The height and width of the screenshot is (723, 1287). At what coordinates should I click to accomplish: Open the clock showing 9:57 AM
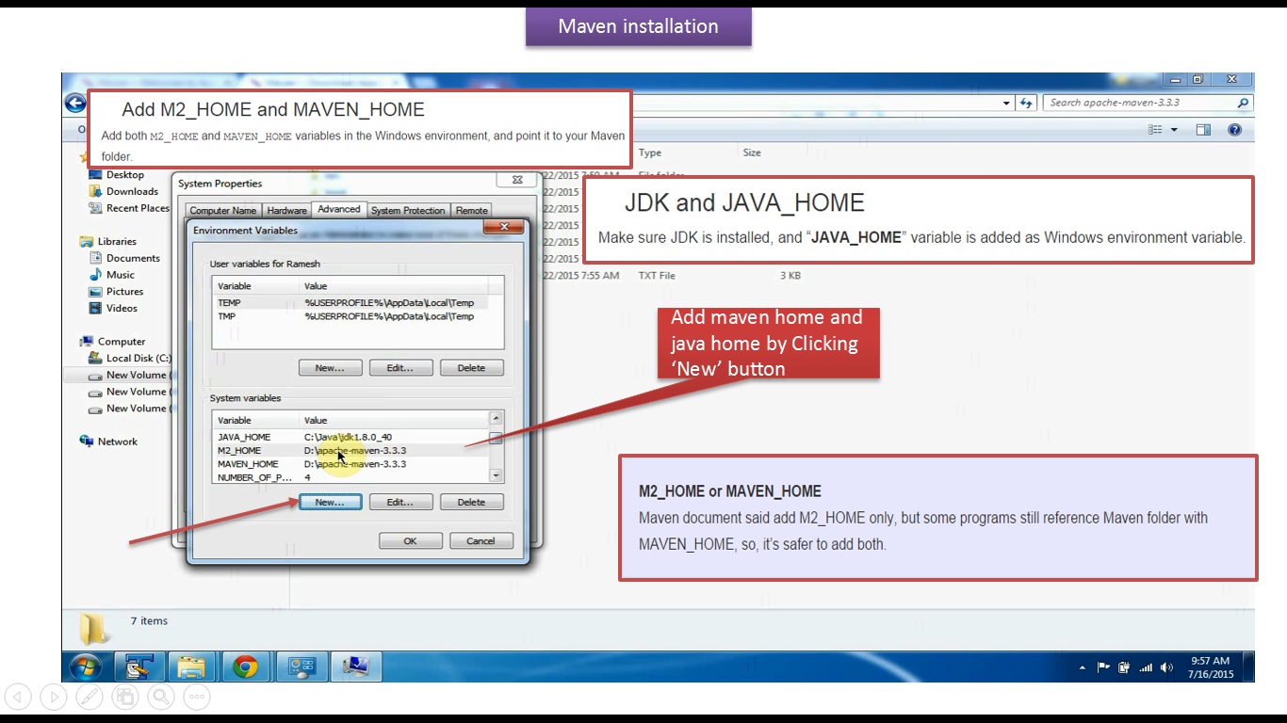(x=1211, y=667)
